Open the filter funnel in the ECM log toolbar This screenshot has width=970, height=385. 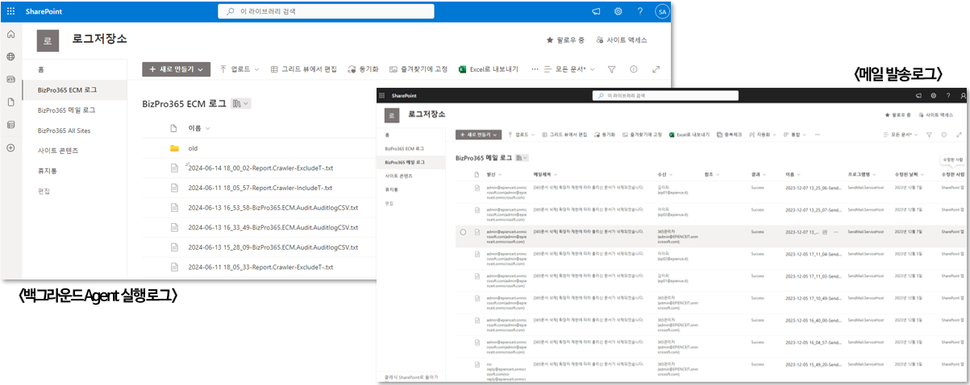tap(611, 70)
